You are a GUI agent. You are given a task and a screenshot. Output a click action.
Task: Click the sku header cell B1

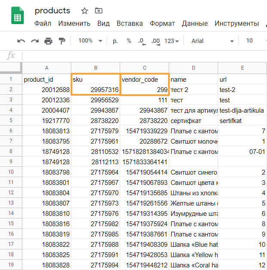point(95,80)
